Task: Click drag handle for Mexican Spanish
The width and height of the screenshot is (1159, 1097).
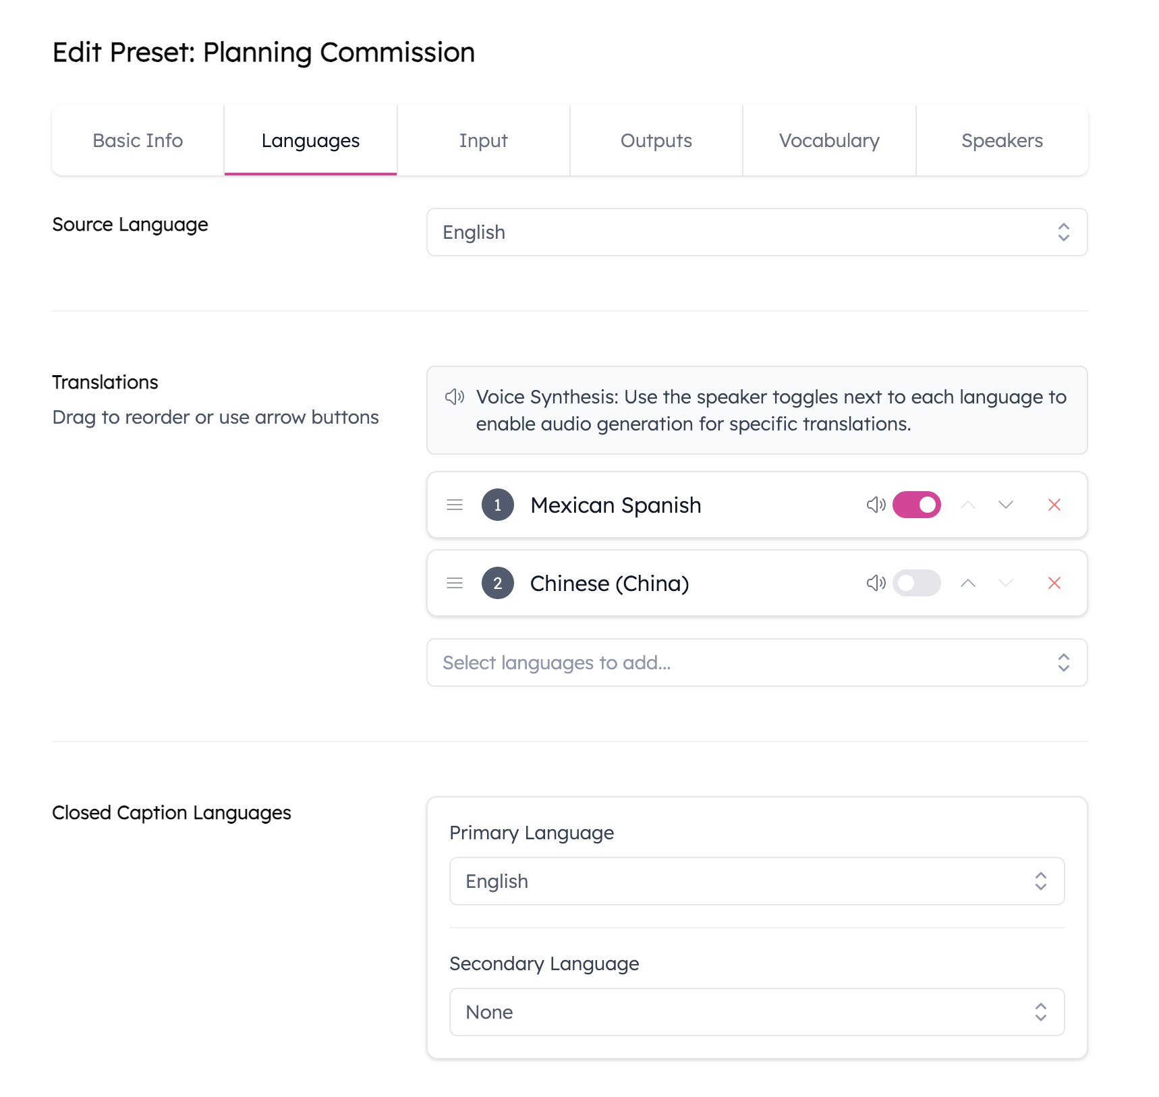Action: 455,505
